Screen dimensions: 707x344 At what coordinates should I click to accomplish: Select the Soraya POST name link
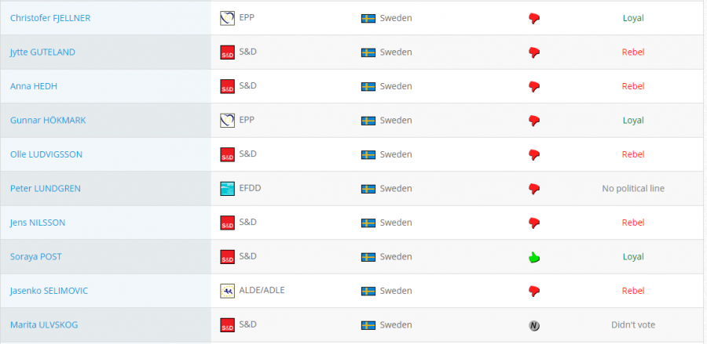(35, 257)
